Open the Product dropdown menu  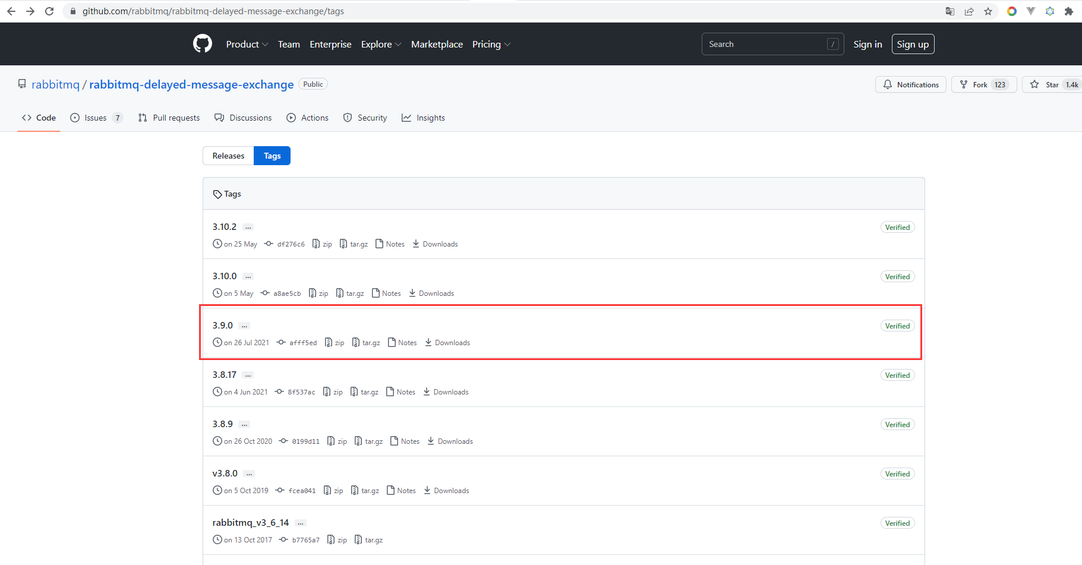pyautogui.click(x=247, y=45)
